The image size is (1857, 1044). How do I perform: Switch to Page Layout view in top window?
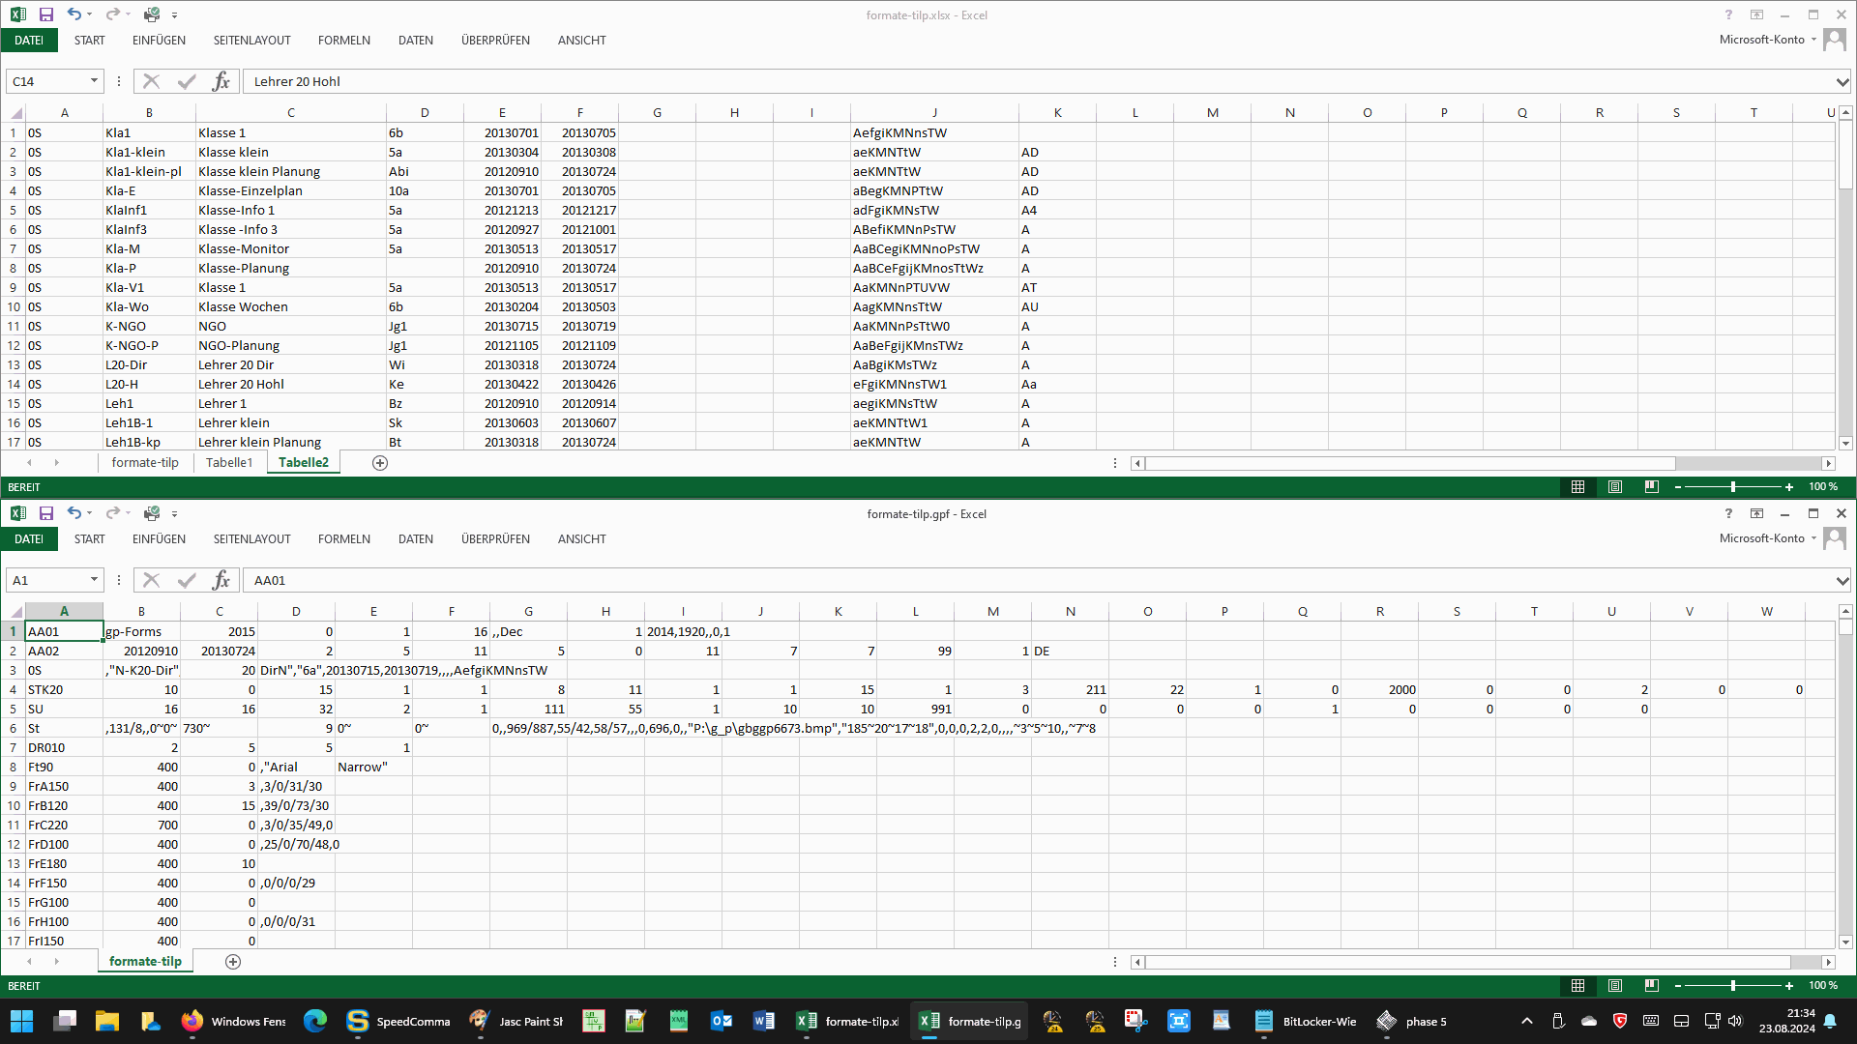tap(1614, 487)
